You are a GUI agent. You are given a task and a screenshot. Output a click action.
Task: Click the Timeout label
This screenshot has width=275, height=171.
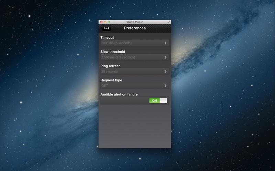click(107, 37)
